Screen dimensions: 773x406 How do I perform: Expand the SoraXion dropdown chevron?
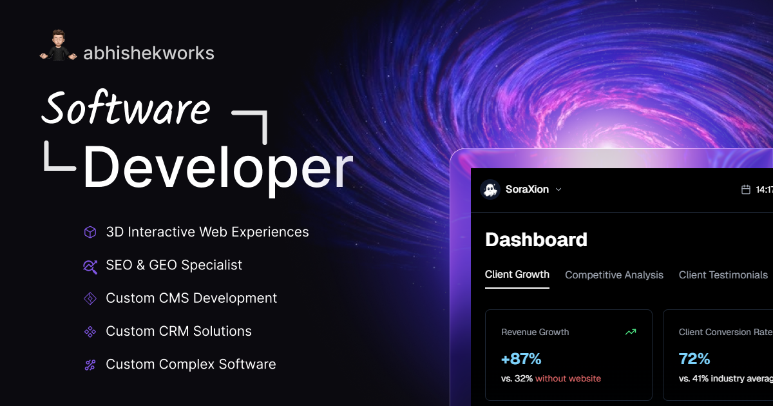(558, 189)
